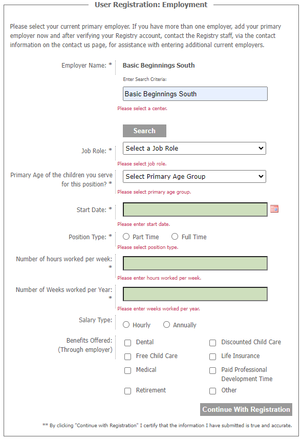This screenshot has width=303, height=440.
Task: Click the hours worked per week field
Action: 194,263
